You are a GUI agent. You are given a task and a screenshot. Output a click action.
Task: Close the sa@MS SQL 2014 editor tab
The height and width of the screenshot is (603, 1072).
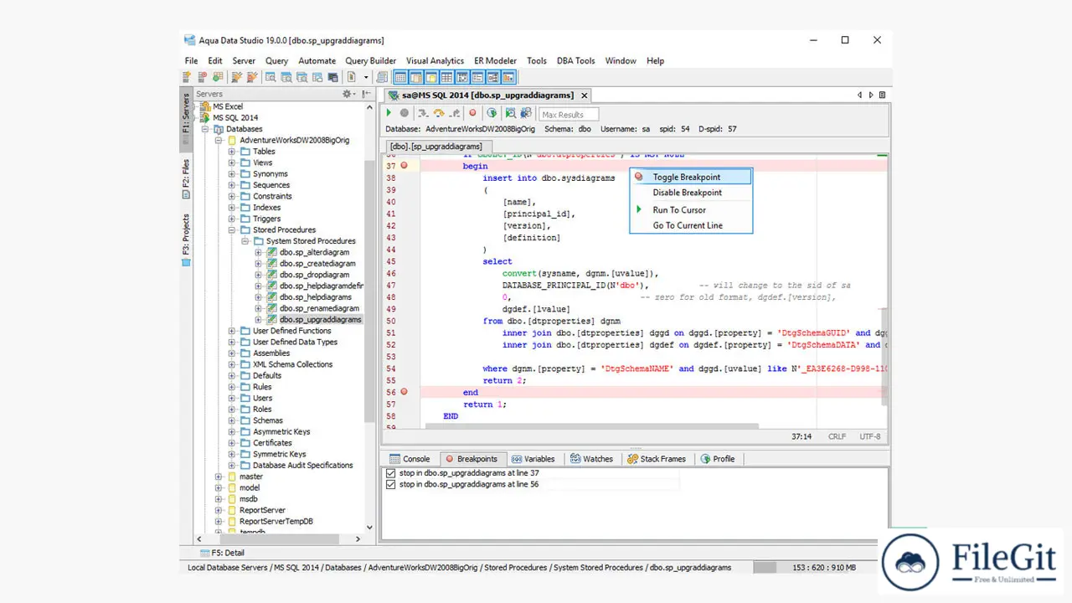585,95
